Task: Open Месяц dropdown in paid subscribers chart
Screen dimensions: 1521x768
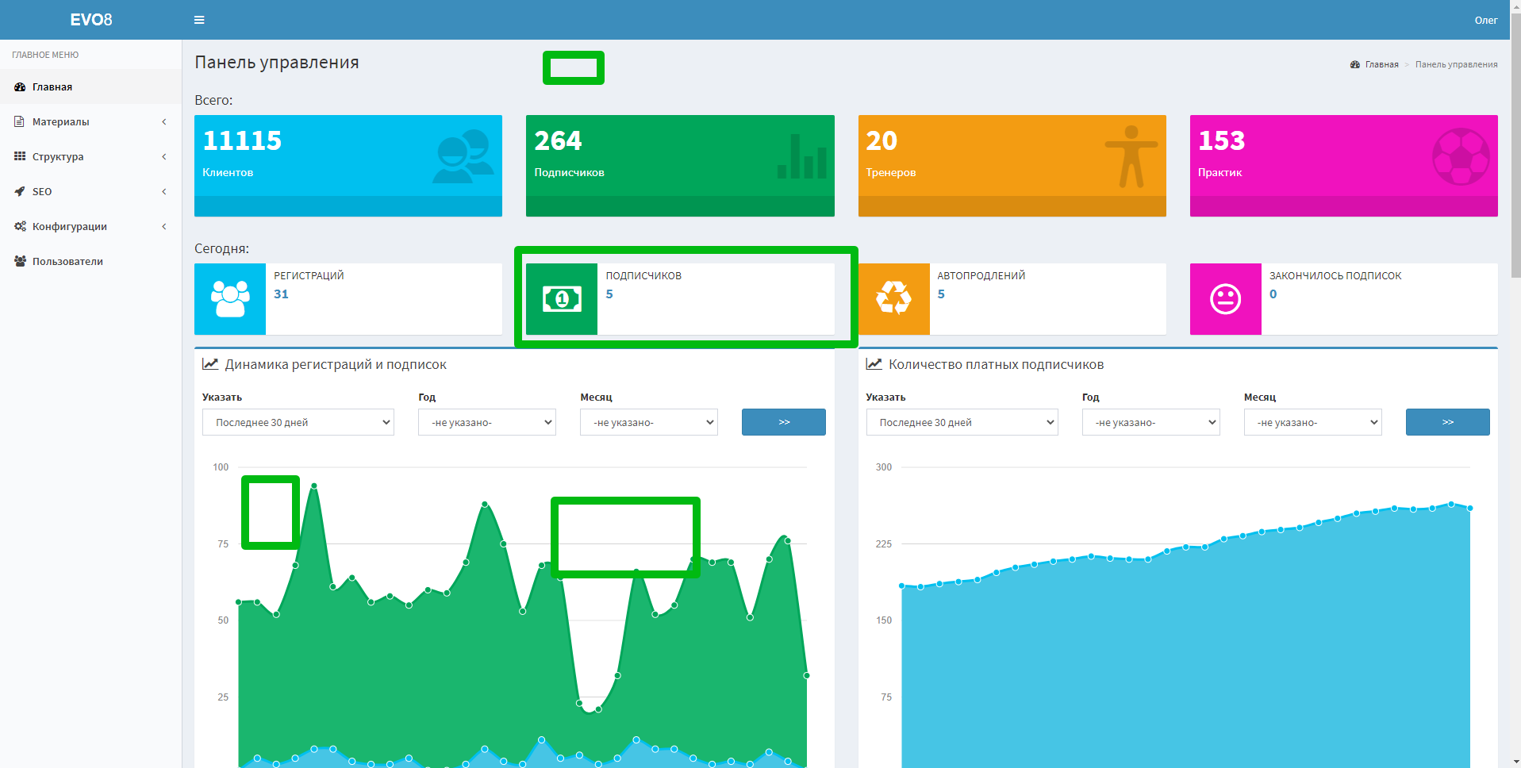Action: pyautogui.click(x=1312, y=422)
